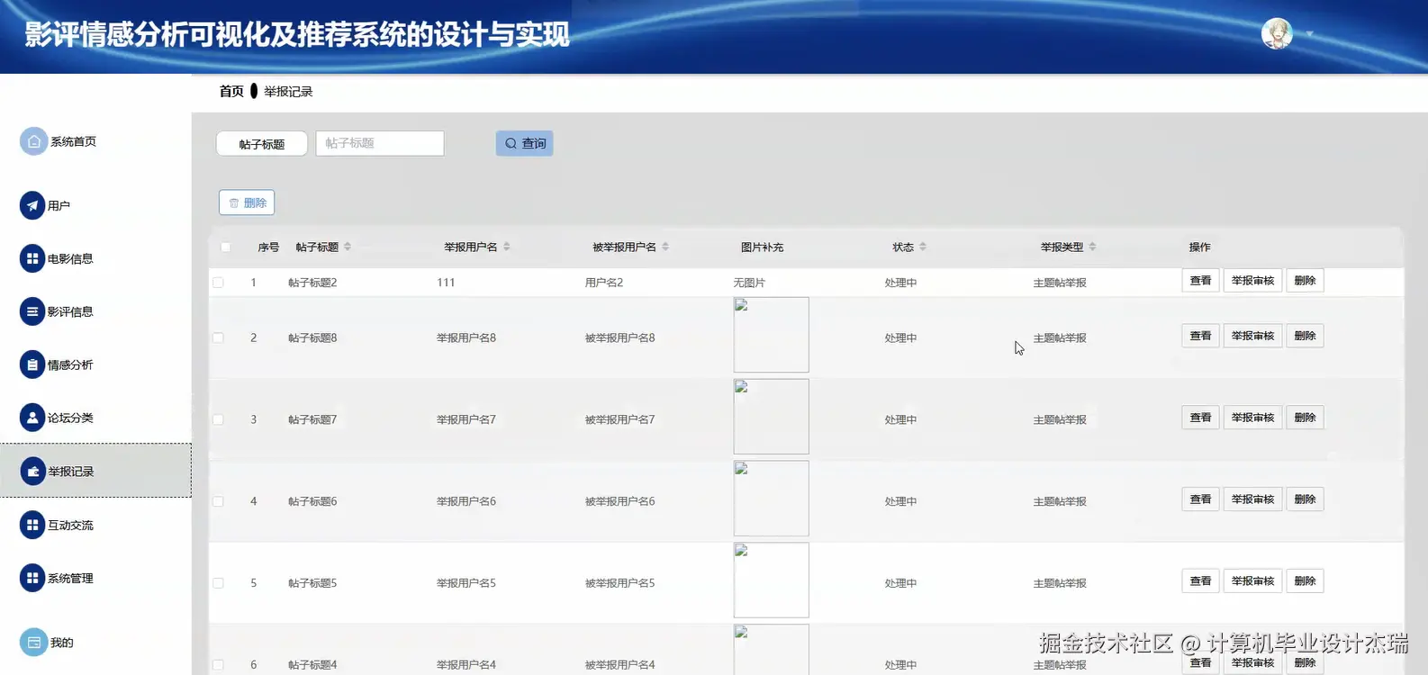Click the icon beside 举报记录 in sidebar

(x=32, y=471)
